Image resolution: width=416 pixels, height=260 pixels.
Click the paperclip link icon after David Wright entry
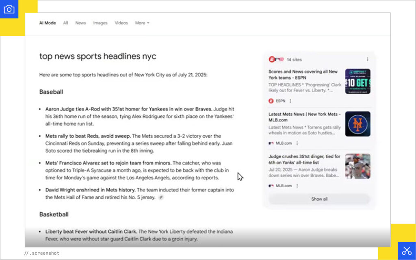click(x=161, y=197)
